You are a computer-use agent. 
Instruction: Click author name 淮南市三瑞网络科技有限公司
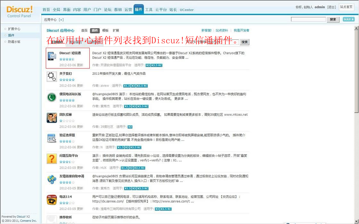pyautogui.click(x=121, y=209)
